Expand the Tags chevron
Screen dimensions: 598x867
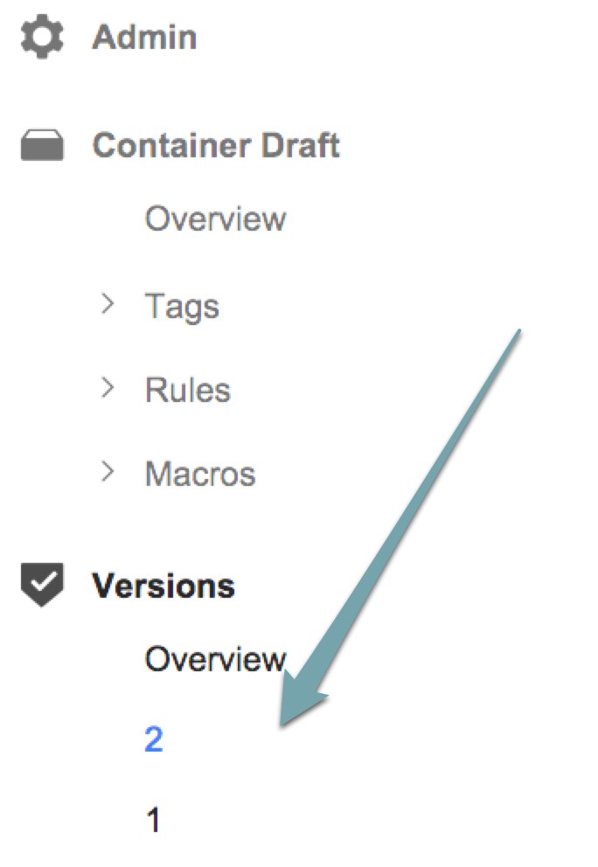108,304
